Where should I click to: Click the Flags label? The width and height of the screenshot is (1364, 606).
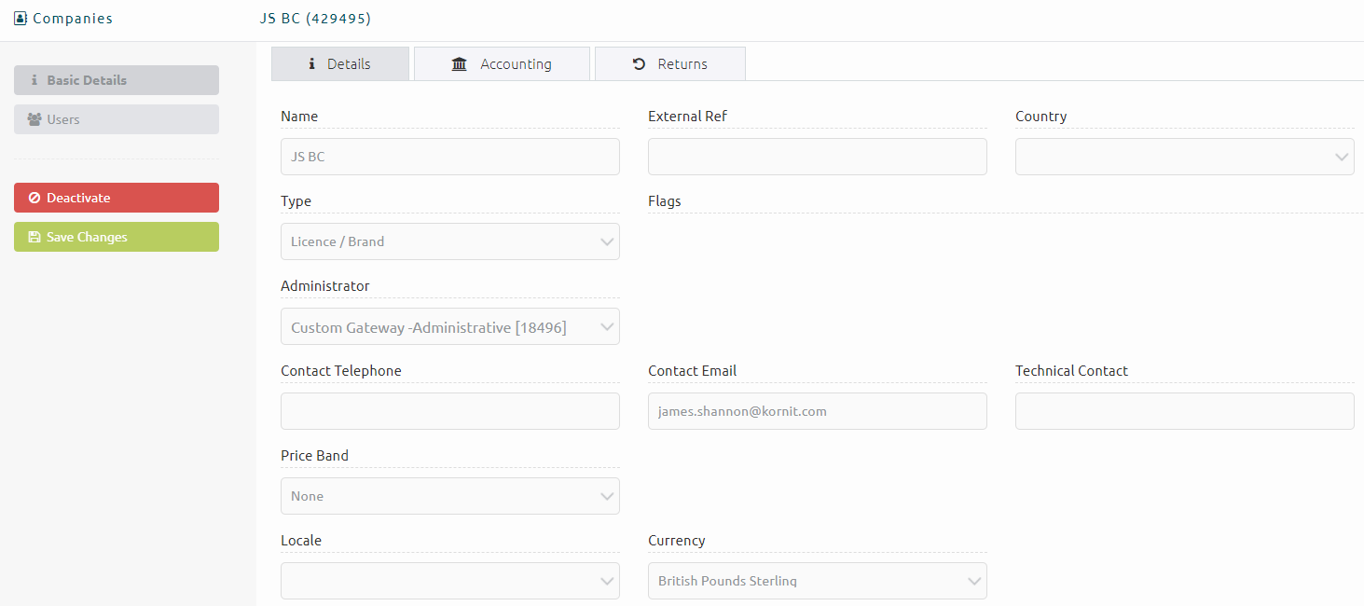pyautogui.click(x=665, y=201)
